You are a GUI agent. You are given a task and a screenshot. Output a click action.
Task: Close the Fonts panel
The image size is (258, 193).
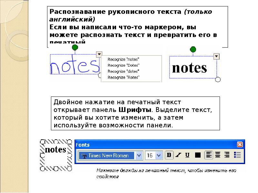tap(240, 145)
